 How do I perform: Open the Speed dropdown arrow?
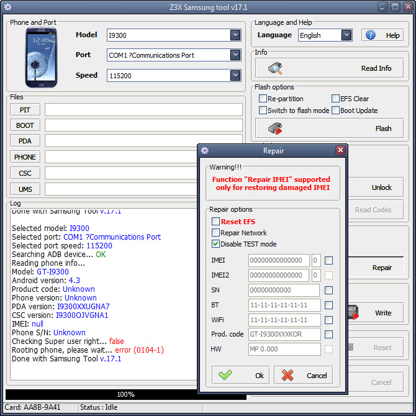click(x=235, y=75)
